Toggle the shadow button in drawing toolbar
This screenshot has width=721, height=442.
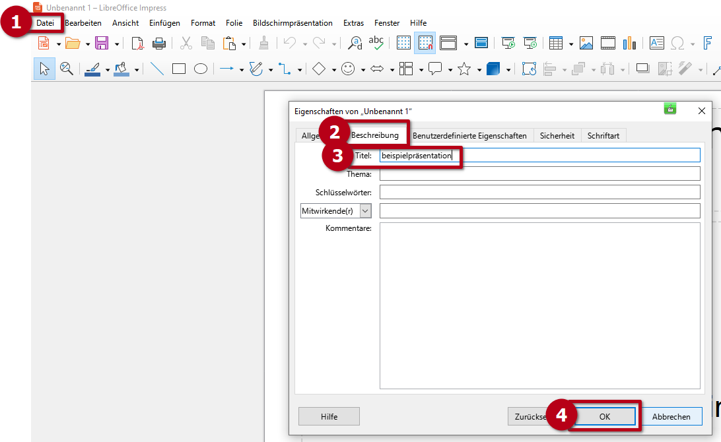(642, 69)
